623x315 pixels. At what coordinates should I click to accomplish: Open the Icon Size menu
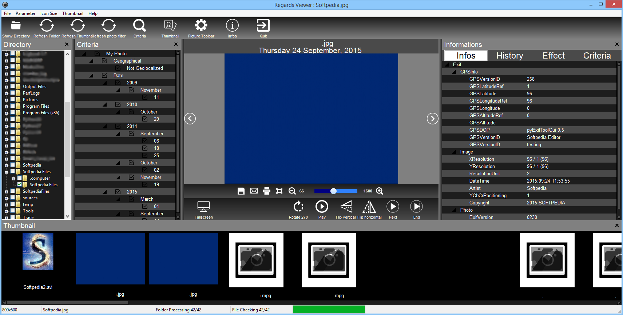[x=49, y=13]
